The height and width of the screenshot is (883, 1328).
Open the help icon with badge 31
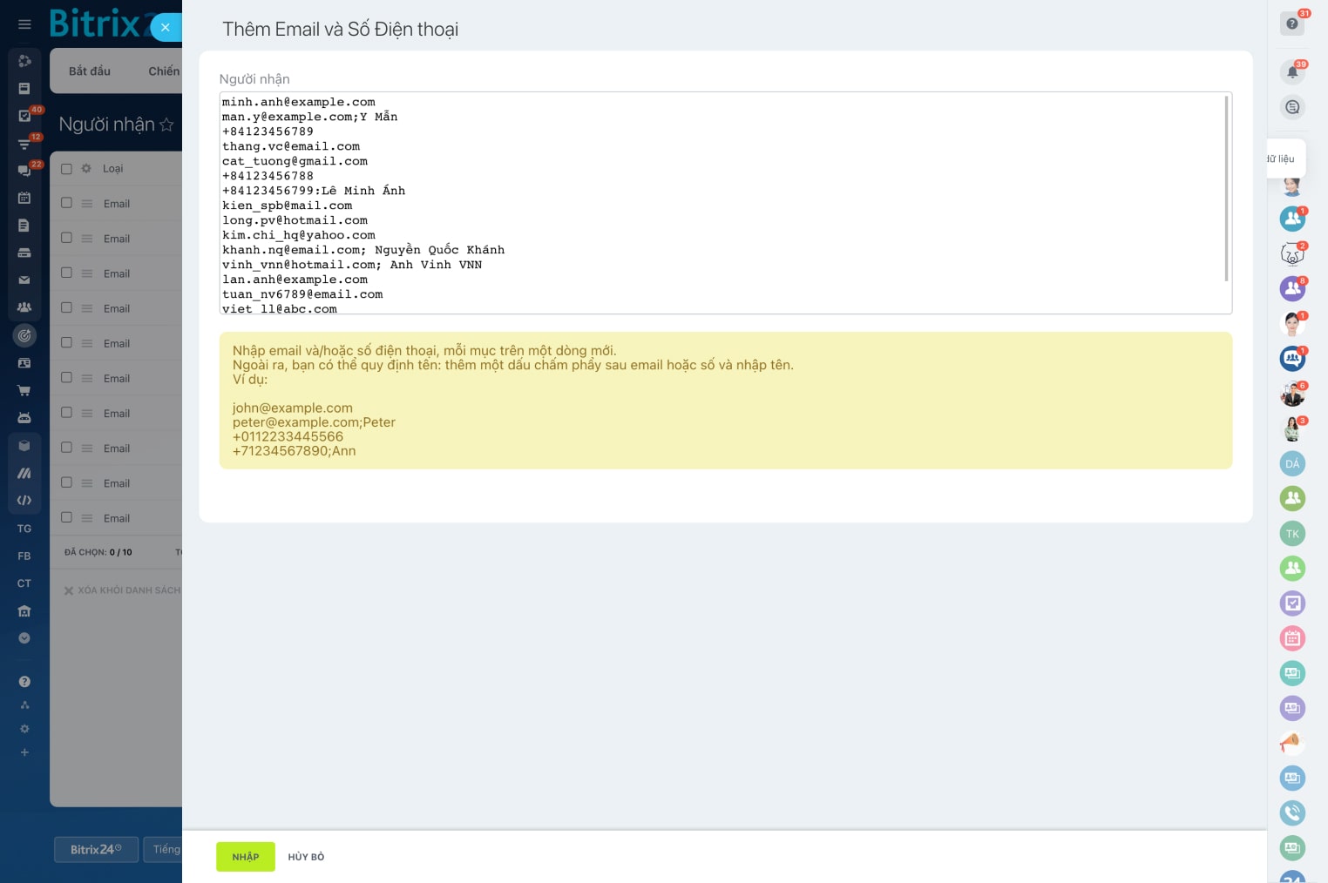click(x=1292, y=24)
